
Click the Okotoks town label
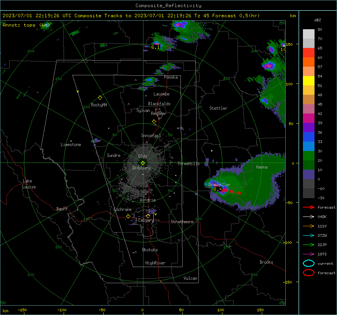pos(150,250)
